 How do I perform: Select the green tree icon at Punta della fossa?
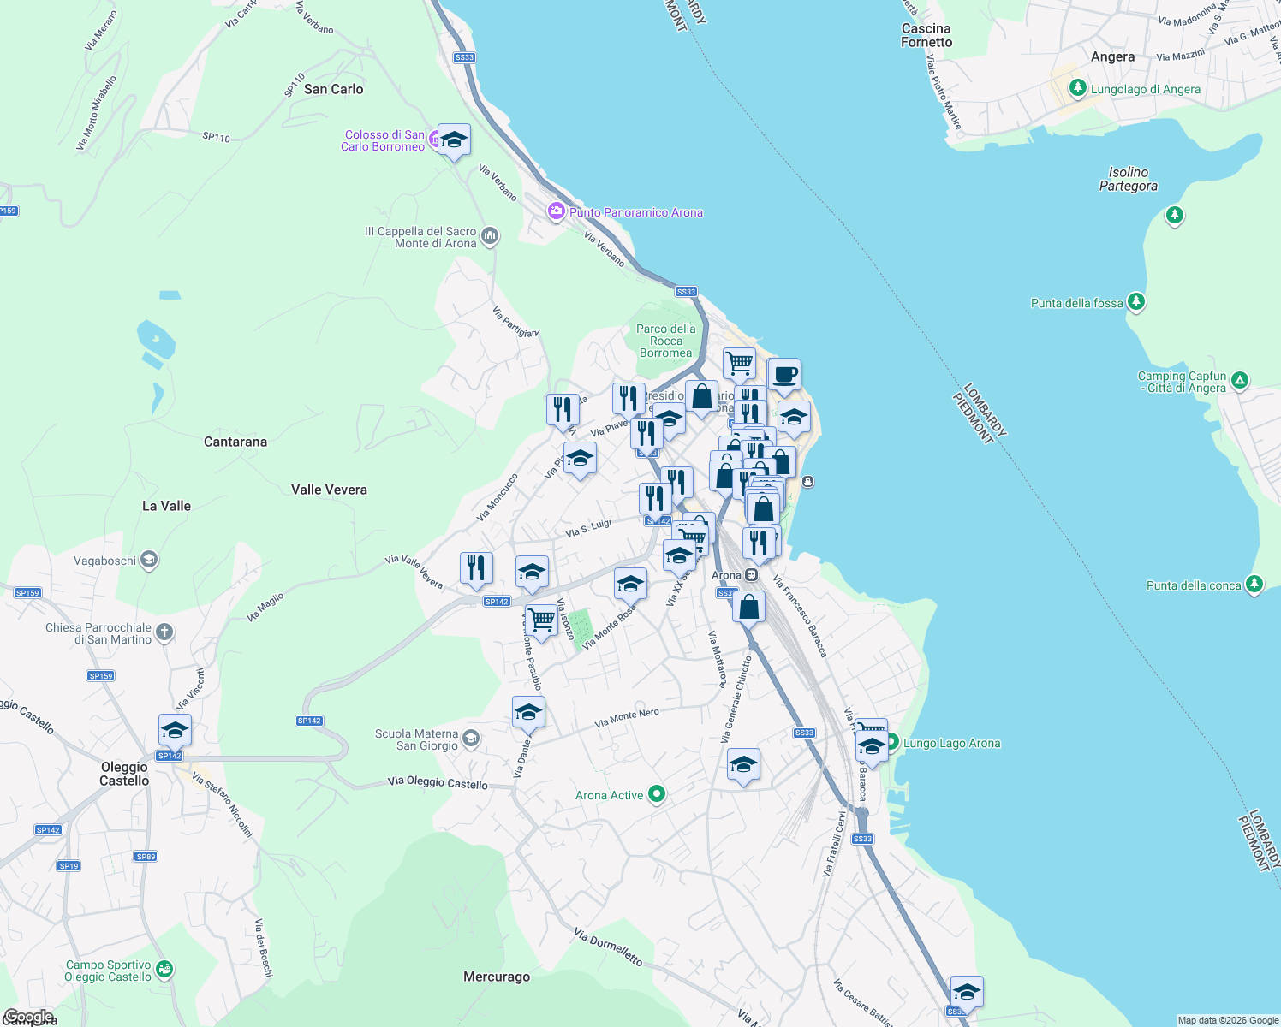(x=1135, y=302)
